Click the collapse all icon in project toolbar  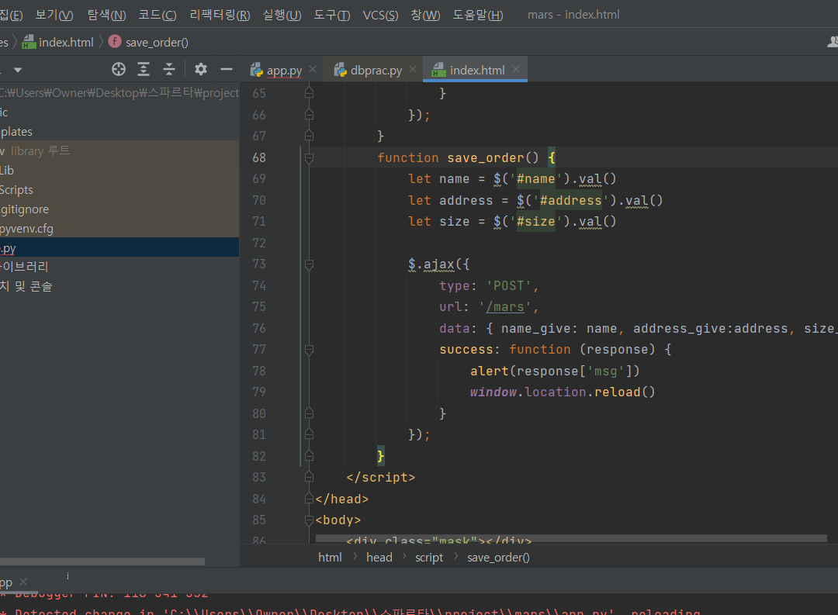(169, 70)
